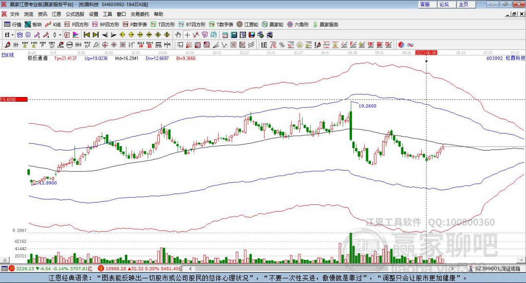Viewport: 526px width, 283px height.
Task: Toggle the crosshair cursor tool
Action: pyautogui.click(x=187, y=35)
